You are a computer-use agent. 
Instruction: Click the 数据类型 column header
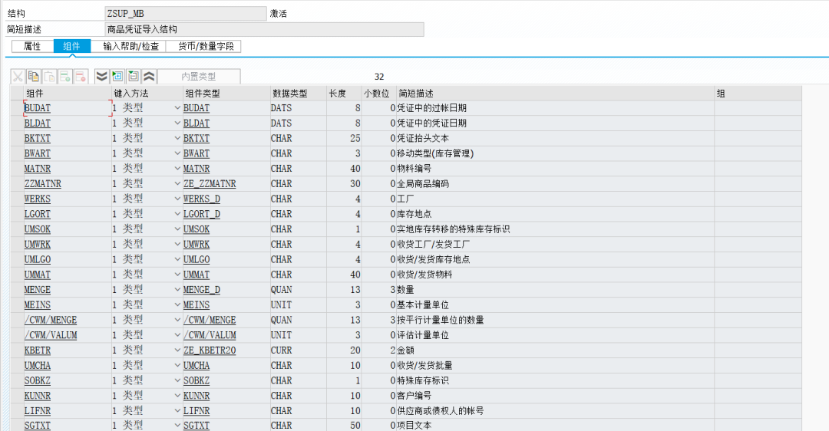[298, 94]
